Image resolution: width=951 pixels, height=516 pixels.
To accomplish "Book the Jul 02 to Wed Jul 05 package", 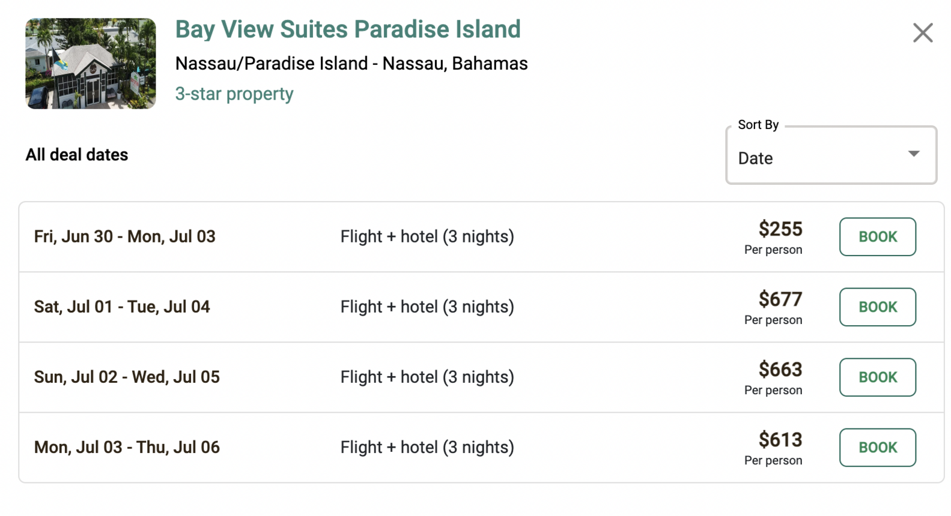I will click(877, 377).
